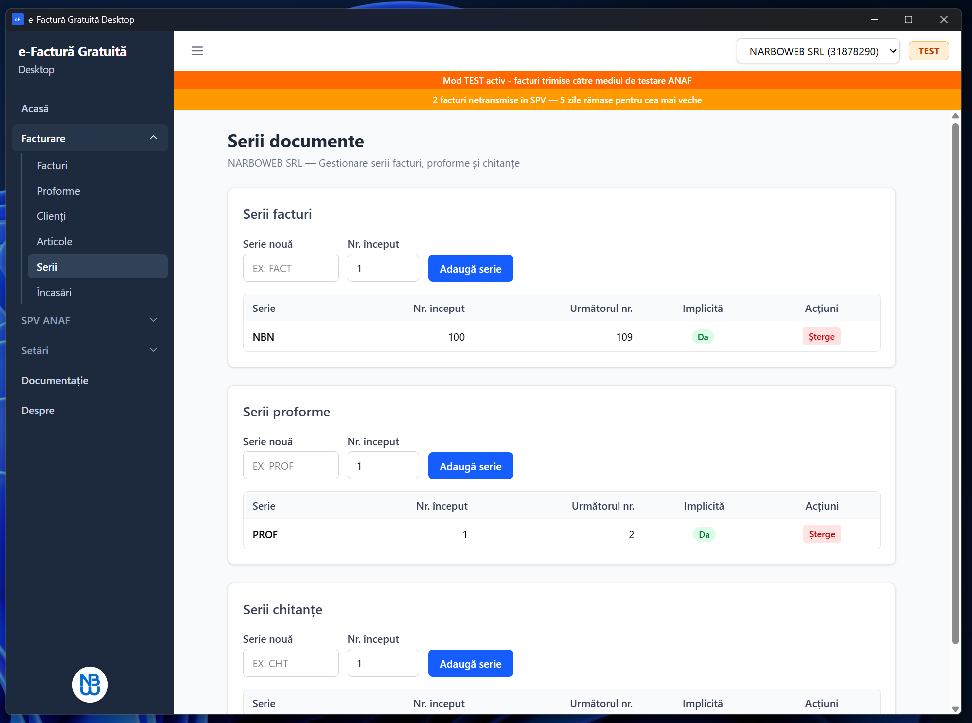Open the NARBOWEB SRL company dropdown
972x723 pixels.
(x=818, y=51)
